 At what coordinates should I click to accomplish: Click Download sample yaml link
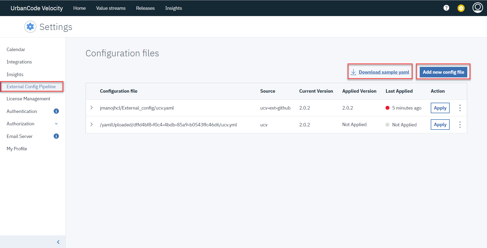(x=384, y=72)
